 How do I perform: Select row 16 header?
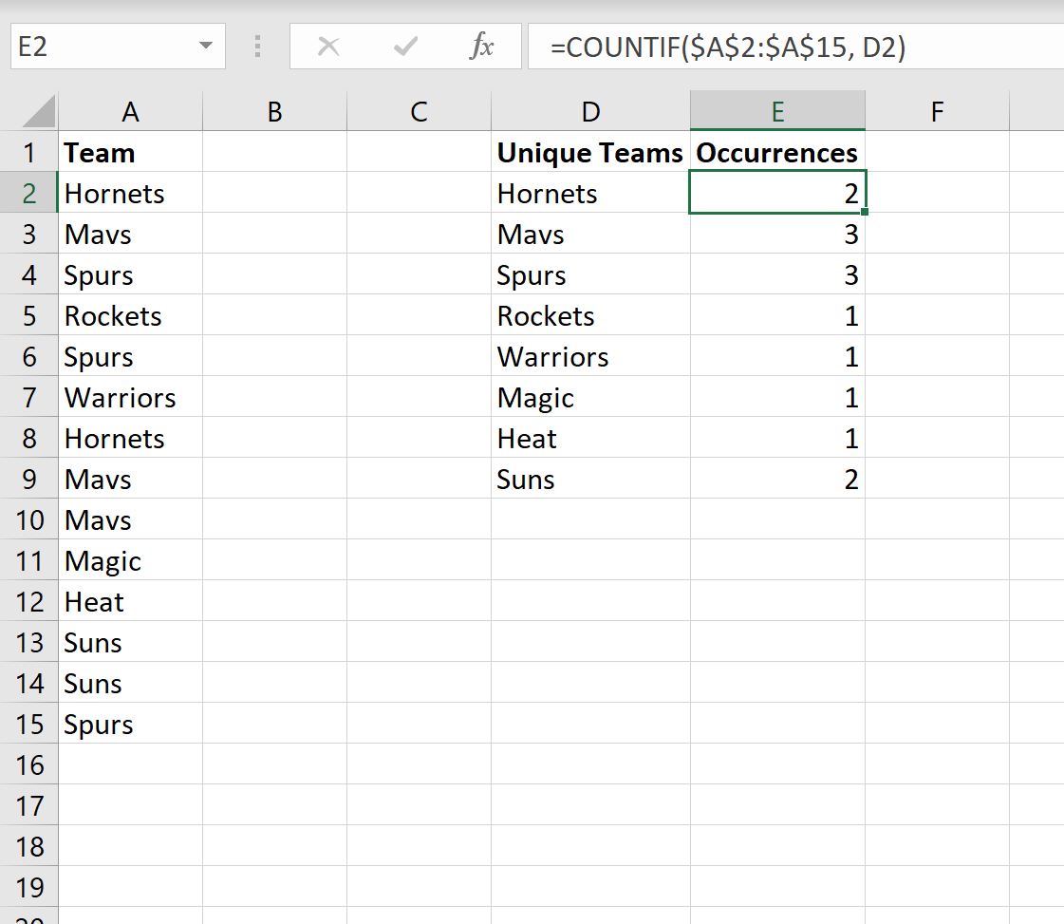(29, 765)
